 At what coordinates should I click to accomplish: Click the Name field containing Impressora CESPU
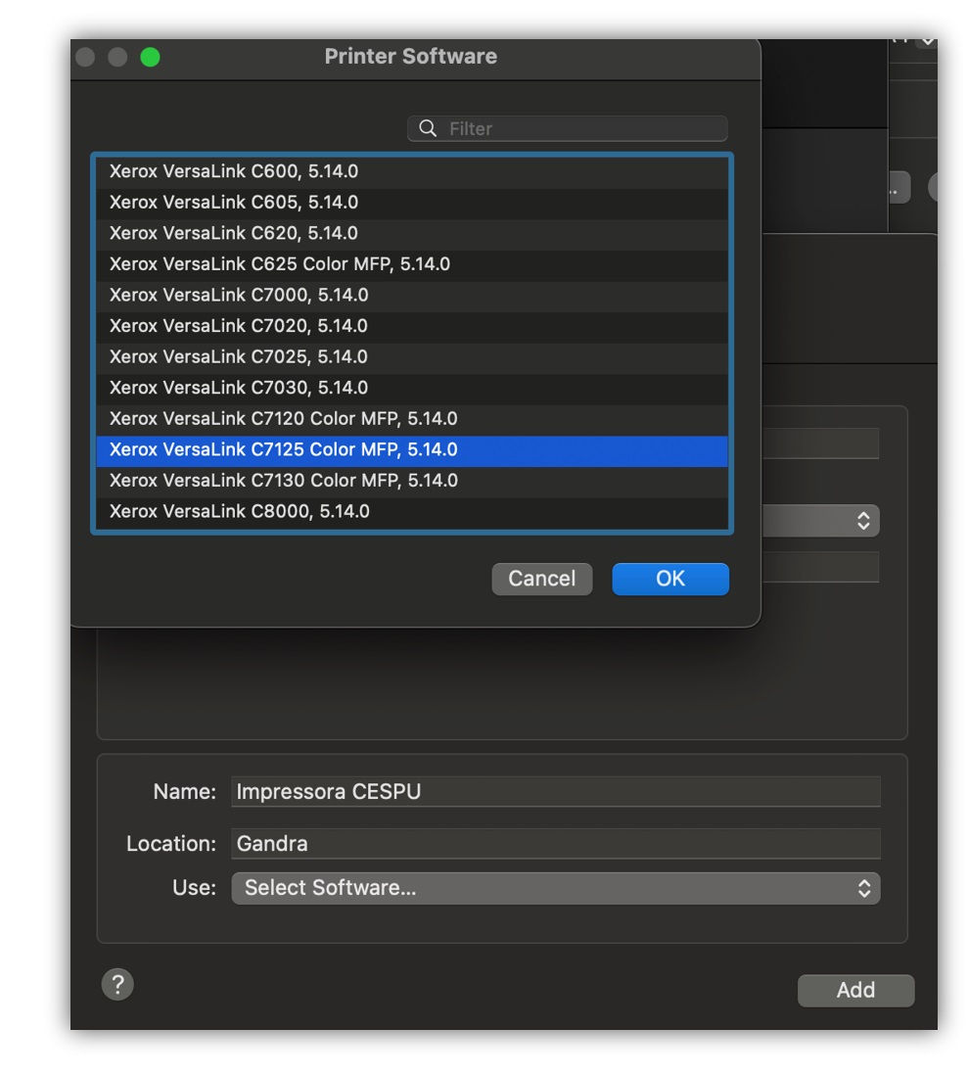555,792
